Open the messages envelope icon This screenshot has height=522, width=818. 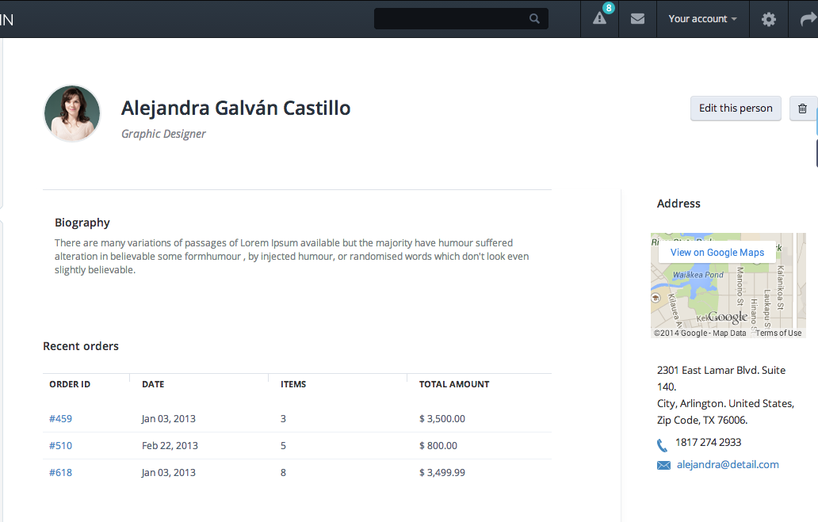[637, 19]
